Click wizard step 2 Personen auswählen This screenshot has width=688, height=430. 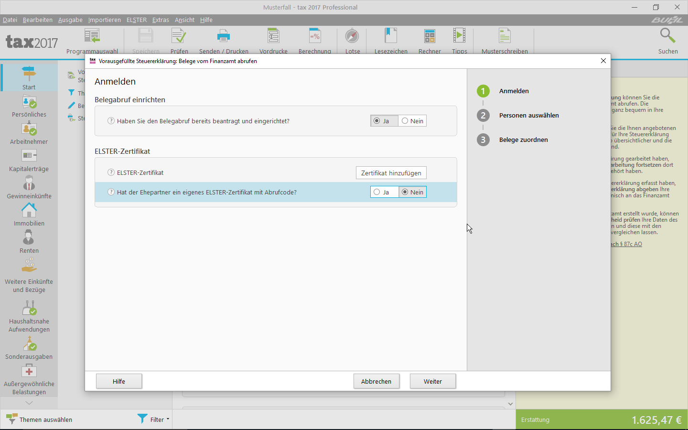[x=518, y=115]
